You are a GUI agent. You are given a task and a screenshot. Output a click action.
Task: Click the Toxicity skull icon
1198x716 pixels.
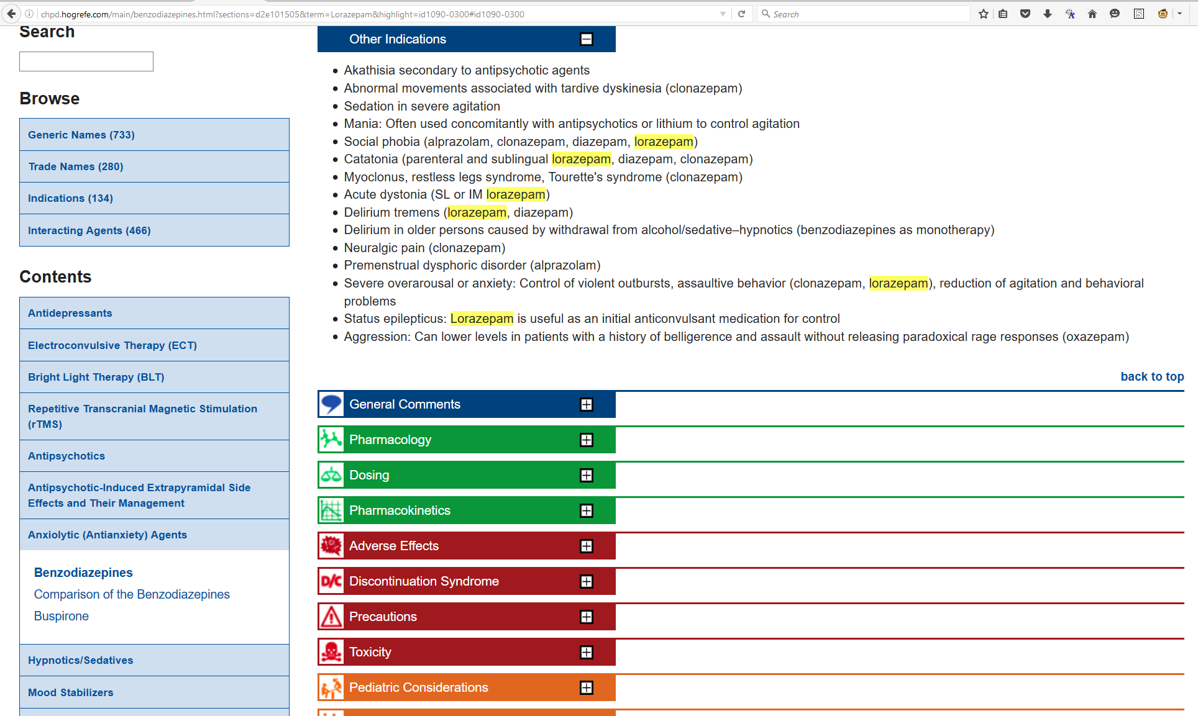click(x=331, y=652)
